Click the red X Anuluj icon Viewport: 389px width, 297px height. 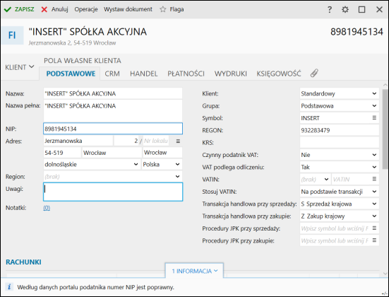click(x=44, y=9)
